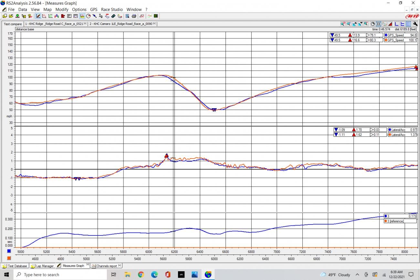
Task: Open the Race Studio menu
Action: 112,9
